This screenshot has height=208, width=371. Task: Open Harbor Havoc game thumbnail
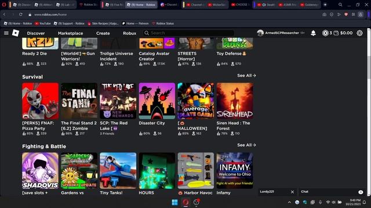196,170
